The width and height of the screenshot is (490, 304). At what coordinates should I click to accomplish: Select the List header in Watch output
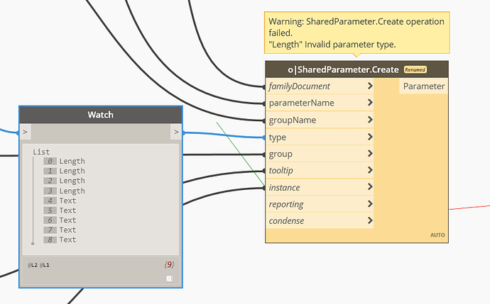[41, 152]
